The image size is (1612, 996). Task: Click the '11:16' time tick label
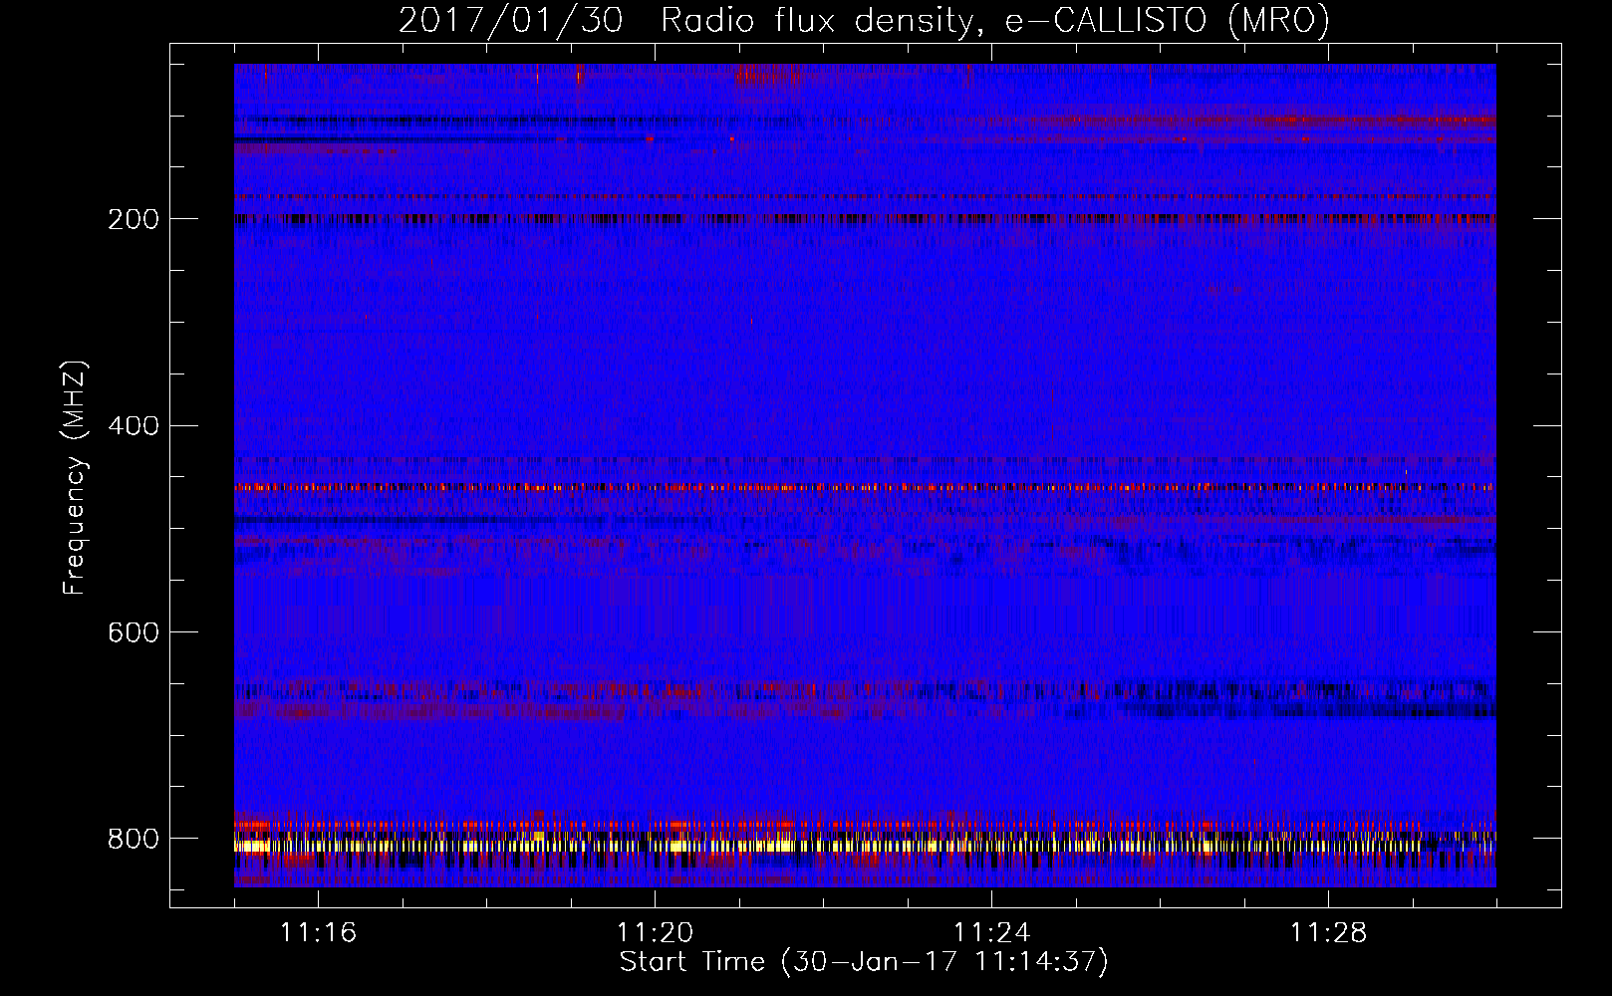click(318, 933)
